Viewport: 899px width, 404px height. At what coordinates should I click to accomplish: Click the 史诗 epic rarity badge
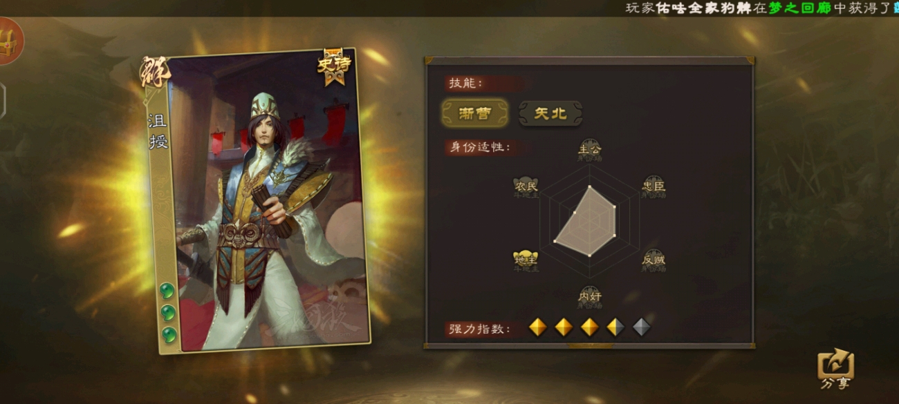click(x=334, y=66)
